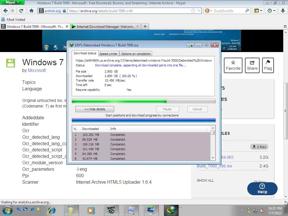Open the raccoon Mypal taskbar icon
Viewport: 288px width, 216px height.
pyautogui.click(x=111, y=210)
